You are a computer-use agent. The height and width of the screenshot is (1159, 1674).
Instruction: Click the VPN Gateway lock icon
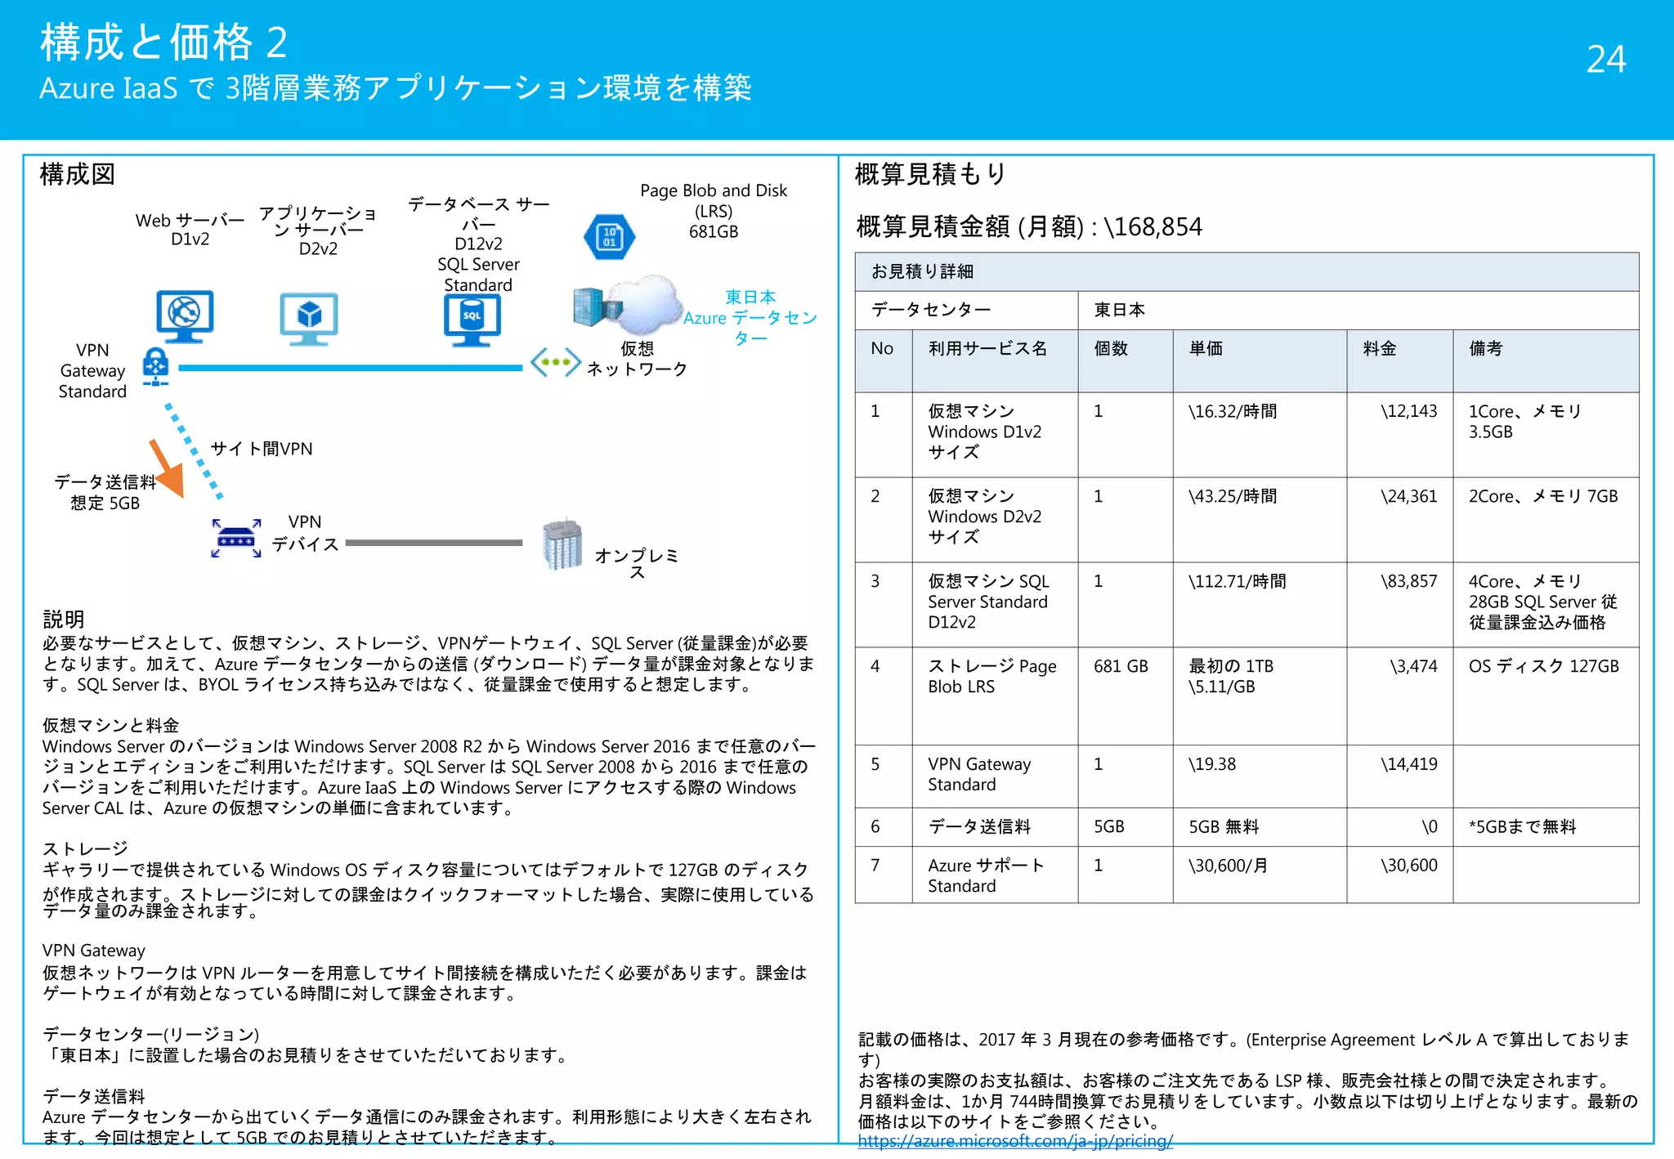[x=155, y=366]
